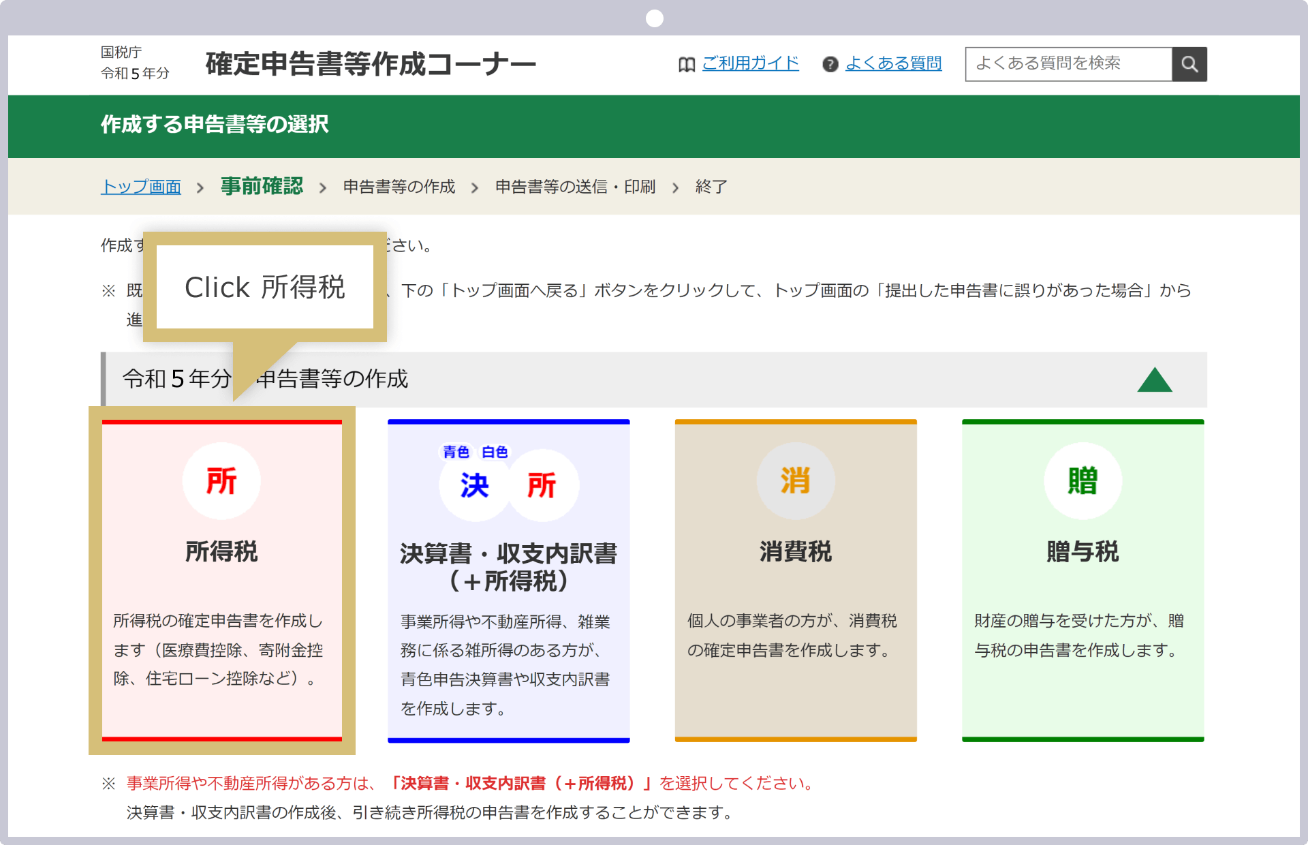The height and width of the screenshot is (845, 1308).
Task: Click the 令和5年分 label in the header
Action: pos(135,73)
